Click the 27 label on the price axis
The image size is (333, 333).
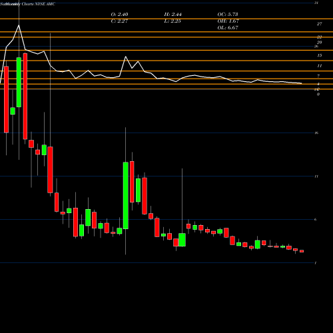point(319,24)
